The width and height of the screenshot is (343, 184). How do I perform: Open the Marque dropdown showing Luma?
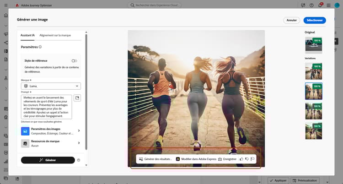(x=51, y=86)
